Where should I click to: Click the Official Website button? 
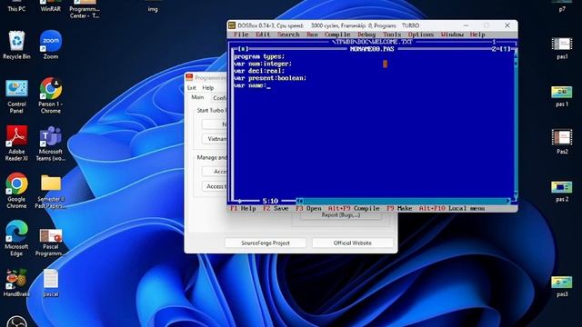pos(353,243)
